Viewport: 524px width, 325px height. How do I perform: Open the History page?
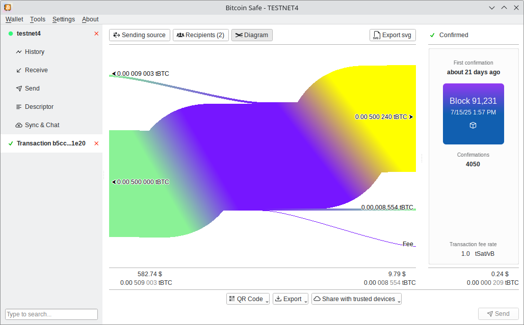[51, 52]
